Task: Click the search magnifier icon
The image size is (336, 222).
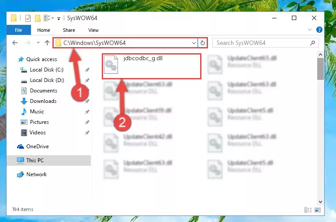Action: tap(313, 43)
